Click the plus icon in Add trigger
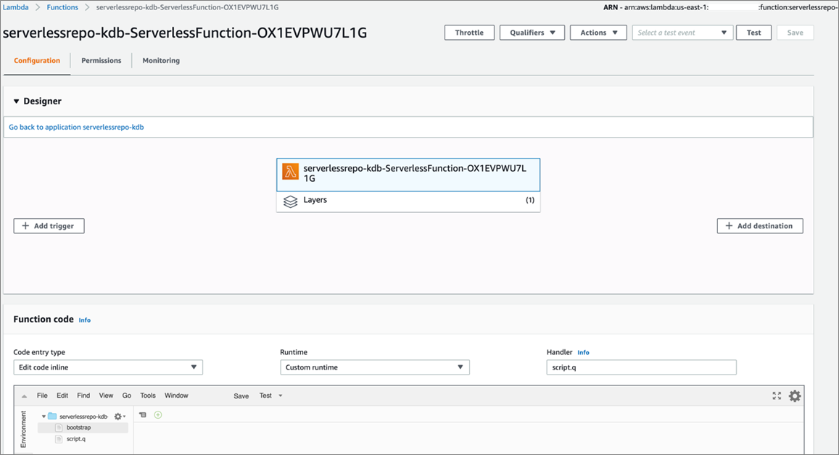 tap(25, 225)
